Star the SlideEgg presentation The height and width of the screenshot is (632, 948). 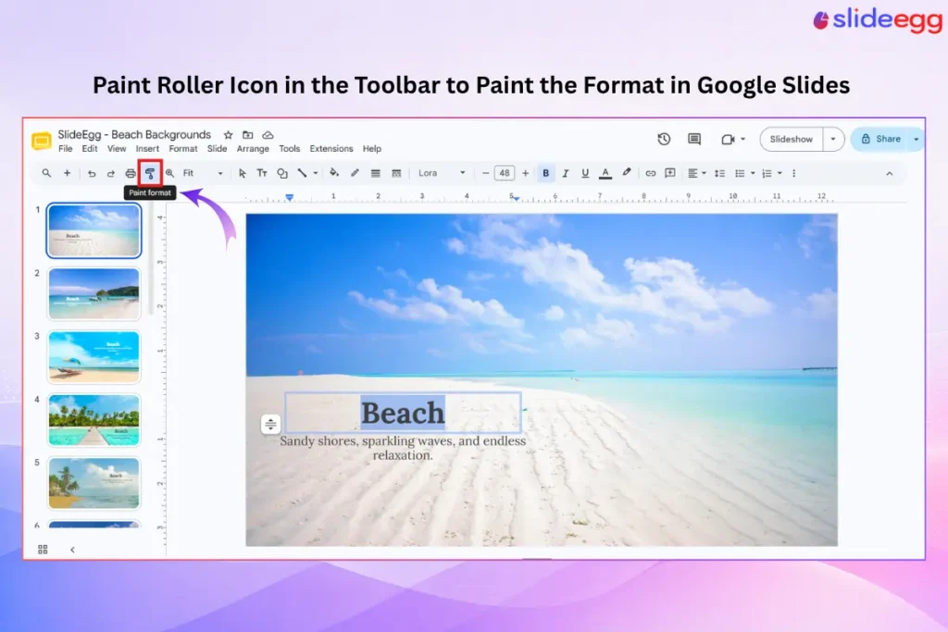[x=228, y=135]
